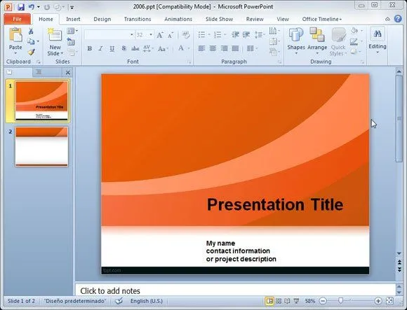
Task: Decrease font size with the small A icon
Action: click(x=171, y=35)
